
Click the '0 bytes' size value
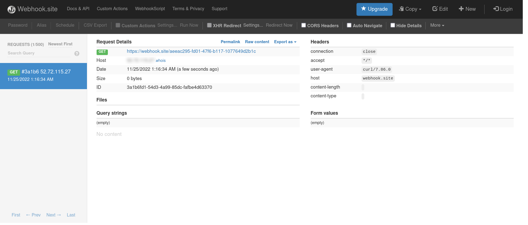134,79
